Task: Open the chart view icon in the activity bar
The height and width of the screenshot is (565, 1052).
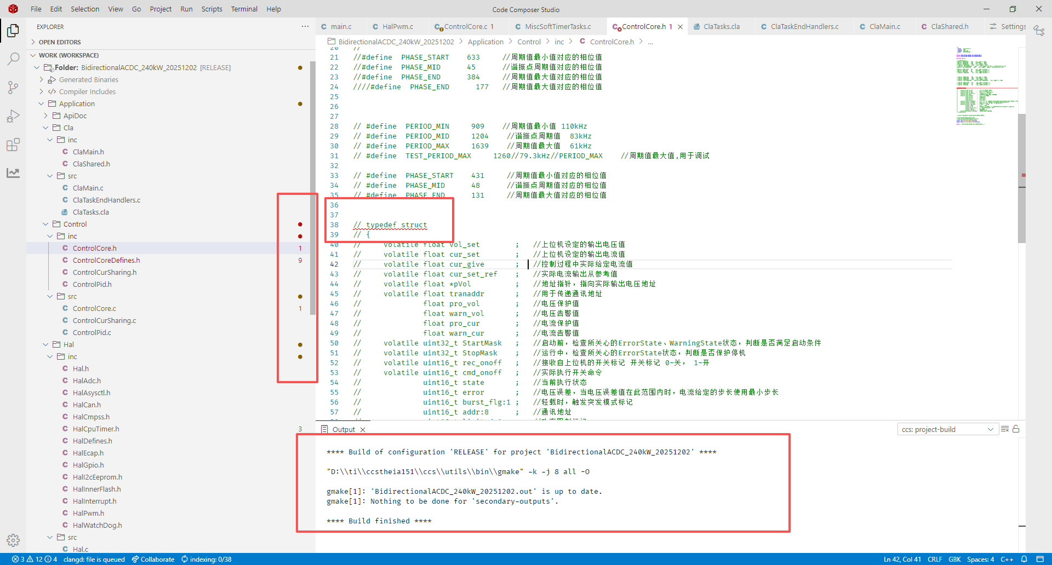Action: coord(13,173)
